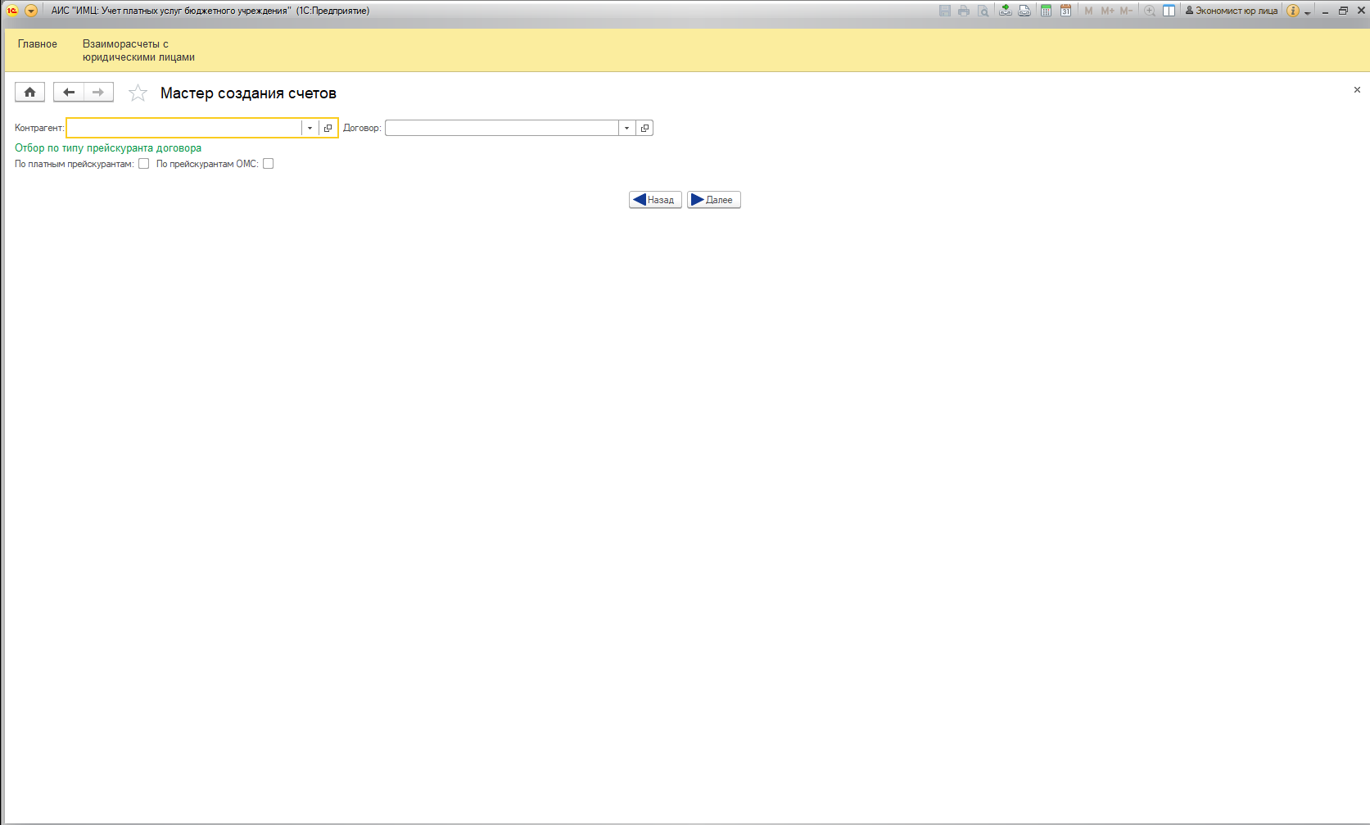Open the dropdown arrow beside info icon

(1307, 12)
